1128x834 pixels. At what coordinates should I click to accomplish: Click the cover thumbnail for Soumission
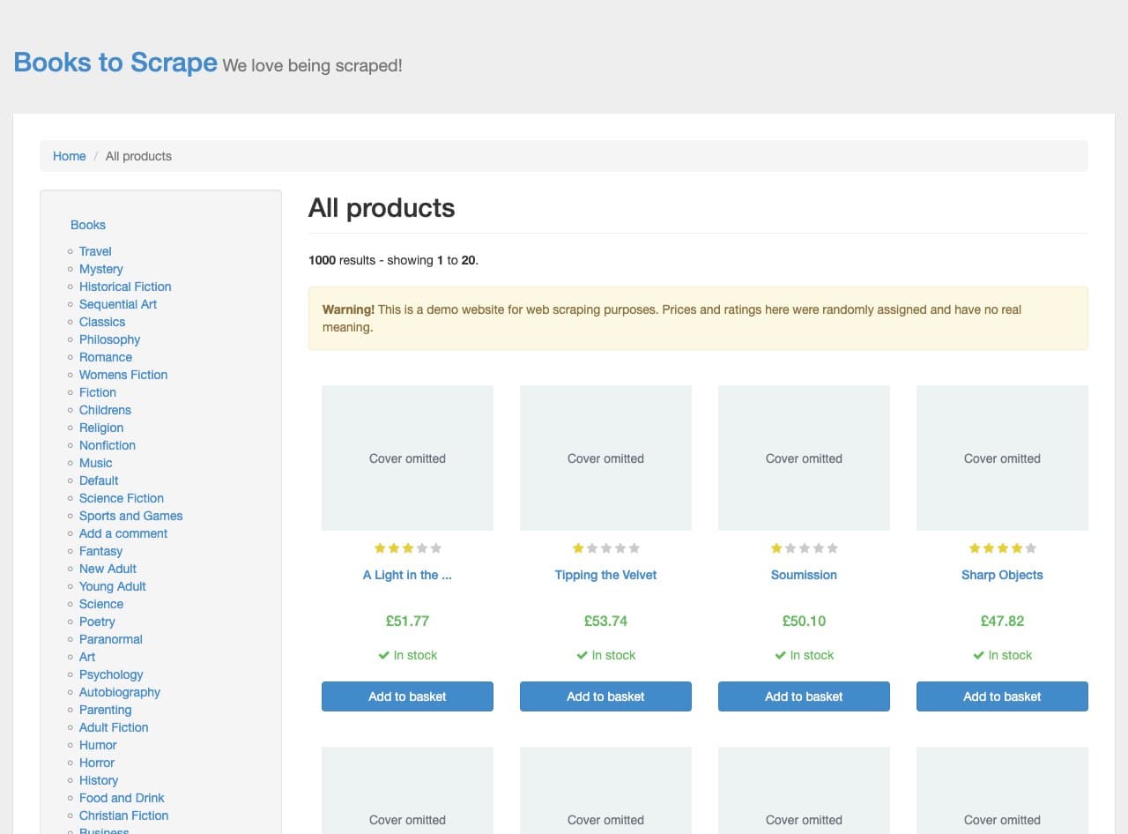(804, 458)
